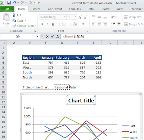Screen dimensions: 144x140
Task: Open Font dialog launcher
Action: click(87, 31)
